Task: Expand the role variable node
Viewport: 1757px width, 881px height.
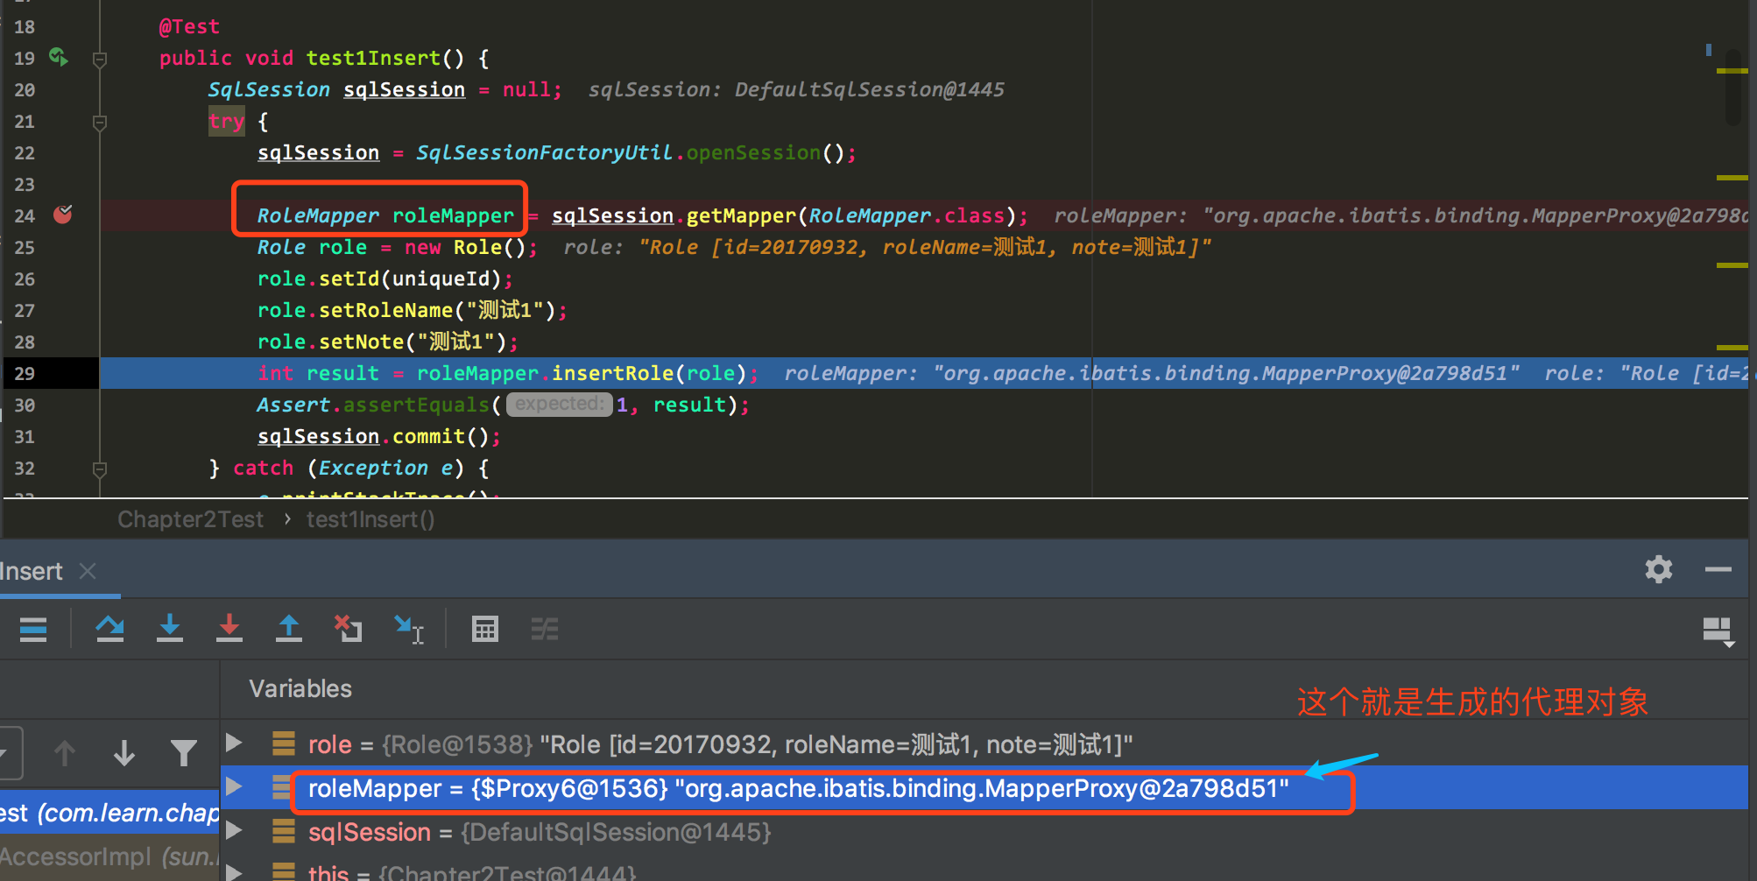Action: [x=234, y=743]
